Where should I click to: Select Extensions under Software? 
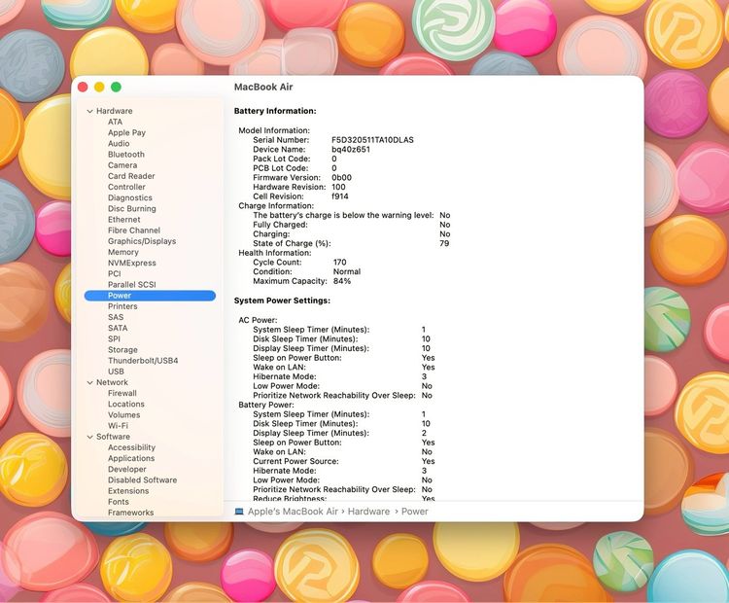128,491
